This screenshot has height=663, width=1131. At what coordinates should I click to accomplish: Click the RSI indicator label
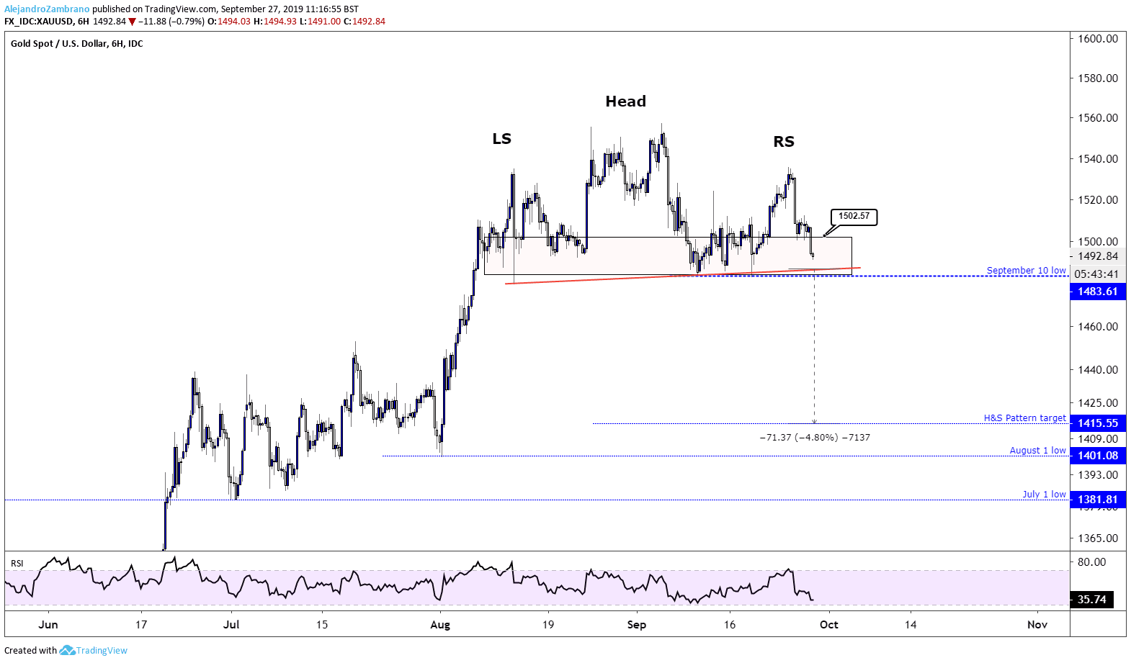[17, 564]
